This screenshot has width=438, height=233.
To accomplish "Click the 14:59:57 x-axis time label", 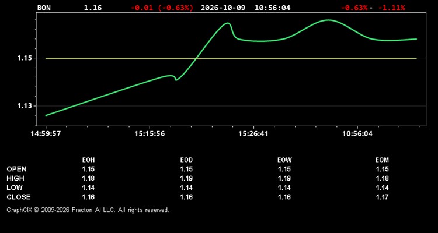I will [x=46, y=134].
